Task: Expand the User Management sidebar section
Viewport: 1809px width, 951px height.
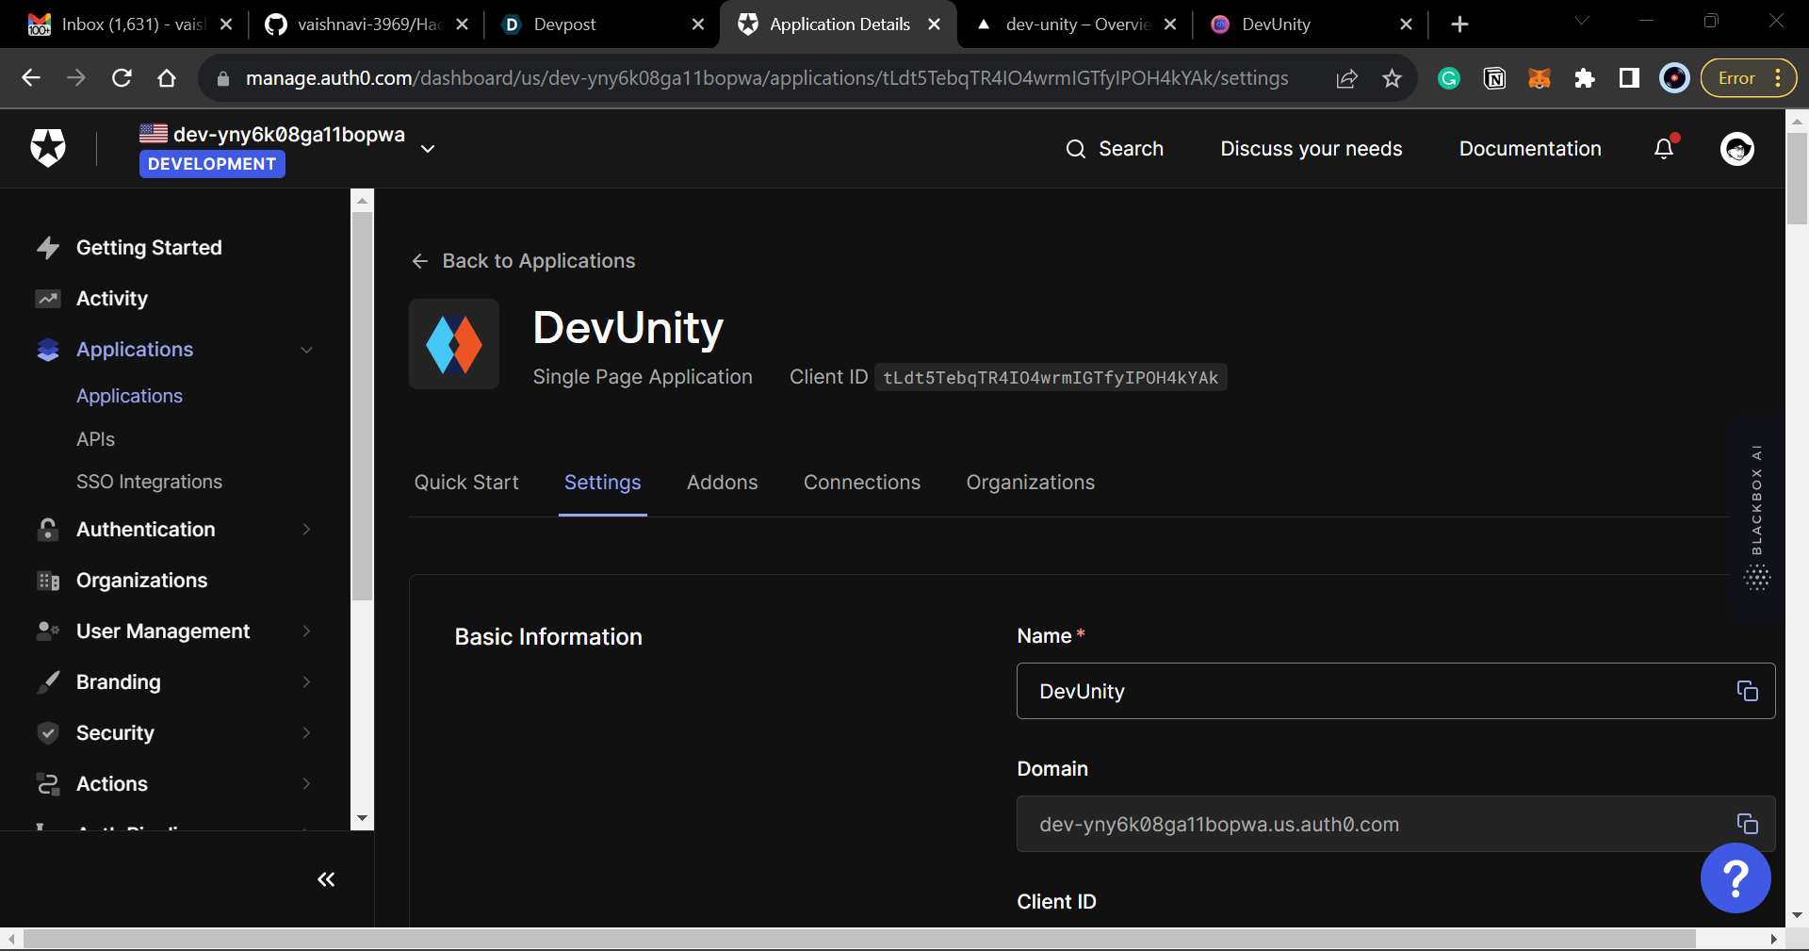Action: 306,631
